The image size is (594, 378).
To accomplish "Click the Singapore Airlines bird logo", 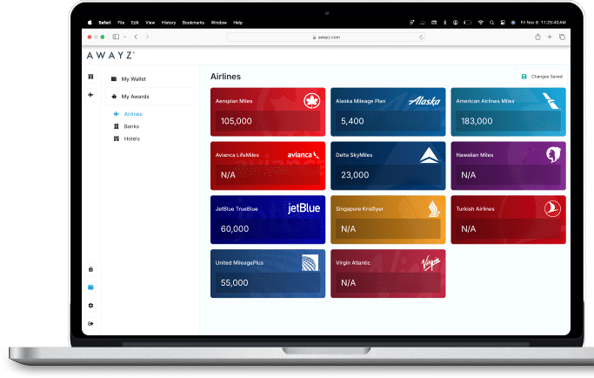I will click(x=434, y=209).
